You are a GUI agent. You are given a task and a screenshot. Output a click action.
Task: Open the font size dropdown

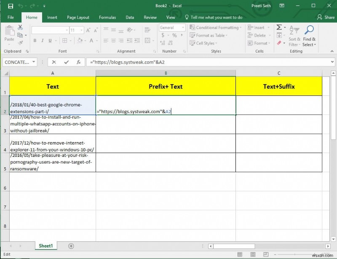tap(81, 30)
